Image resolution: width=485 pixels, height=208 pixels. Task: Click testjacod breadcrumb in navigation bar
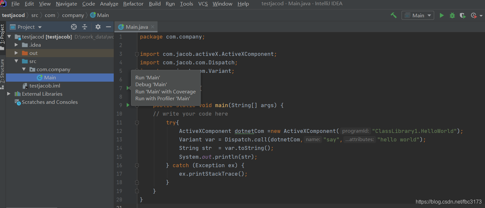coord(13,15)
